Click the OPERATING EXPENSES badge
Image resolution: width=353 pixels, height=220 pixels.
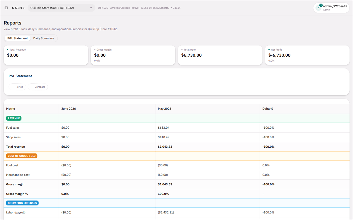click(22, 203)
